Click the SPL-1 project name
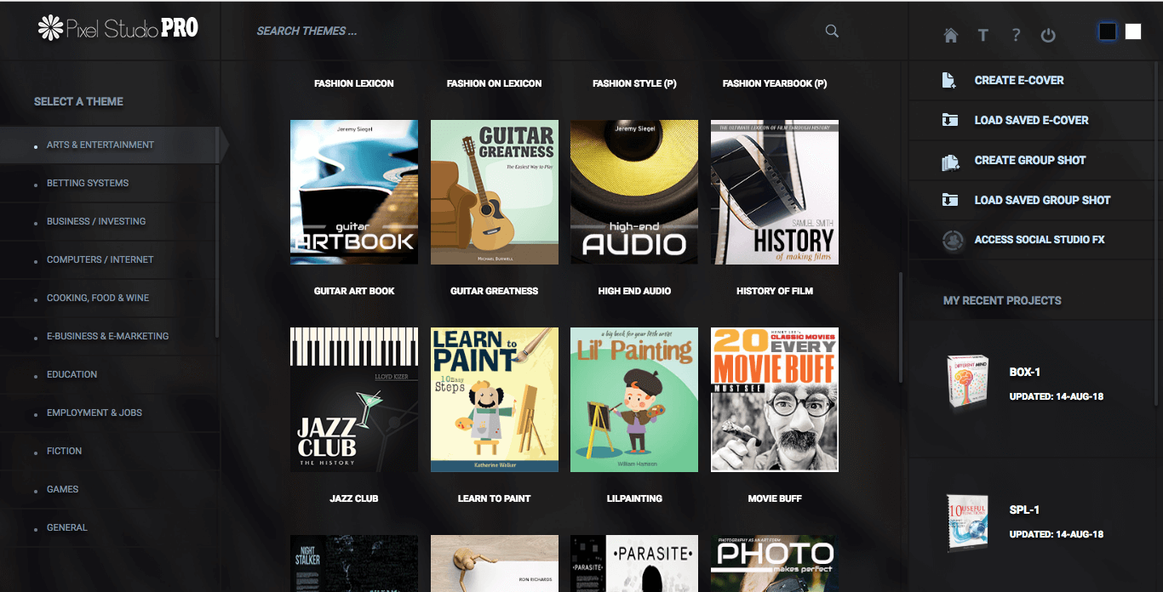The height and width of the screenshot is (592, 1163). 1024,510
